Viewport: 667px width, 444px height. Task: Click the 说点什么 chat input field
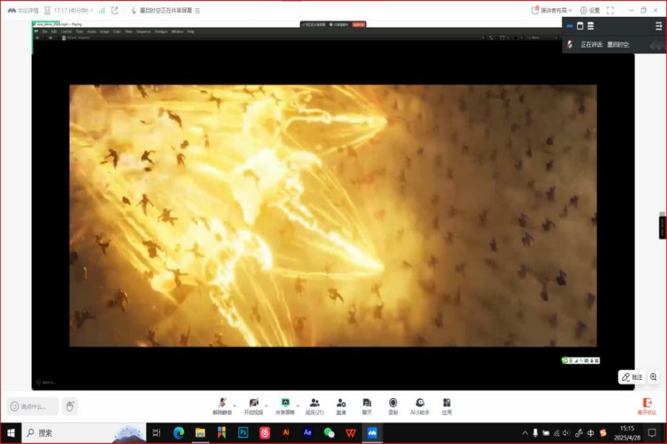(x=33, y=407)
